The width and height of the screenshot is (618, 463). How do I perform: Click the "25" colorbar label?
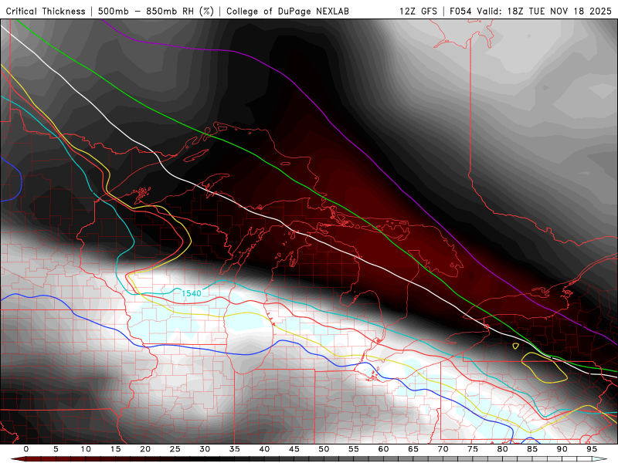[x=175, y=449]
